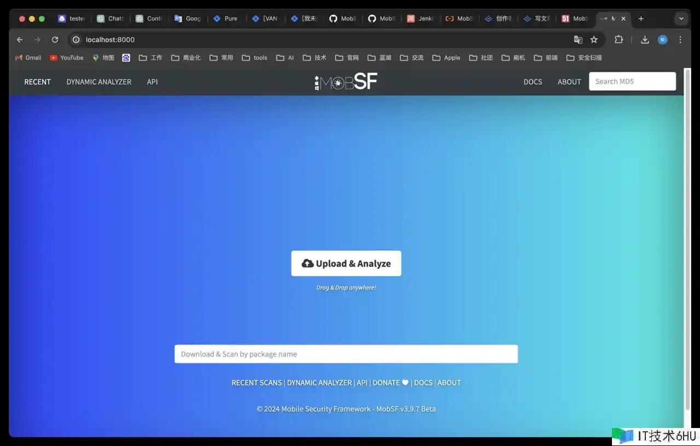This screenshot has width=700, height=446.
Task: Click the page vertical scrollbar
Action: click(x=687, y=240)
